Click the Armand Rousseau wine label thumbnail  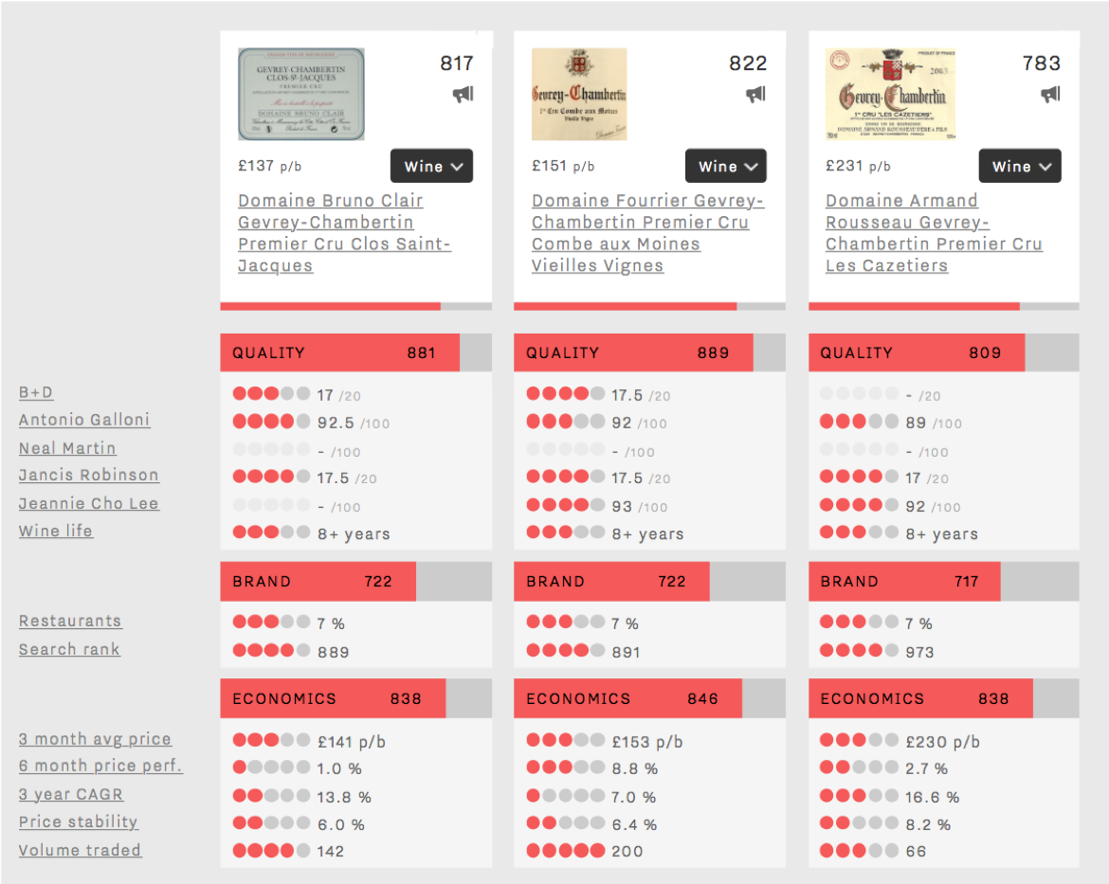click(x=890, y=94)
